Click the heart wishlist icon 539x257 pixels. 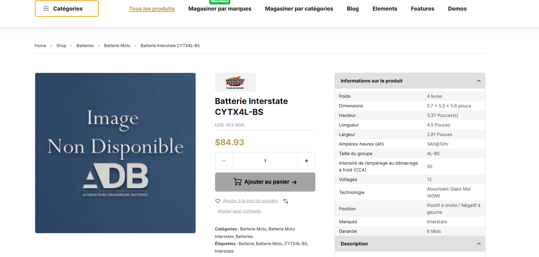pyautogui.click(x=218, y=201)
